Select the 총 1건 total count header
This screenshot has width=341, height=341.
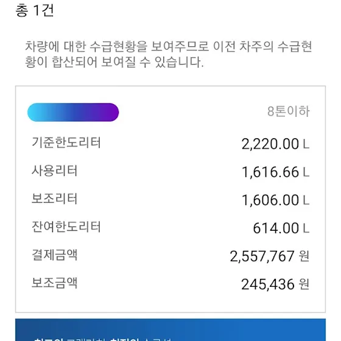coord(35,10)
